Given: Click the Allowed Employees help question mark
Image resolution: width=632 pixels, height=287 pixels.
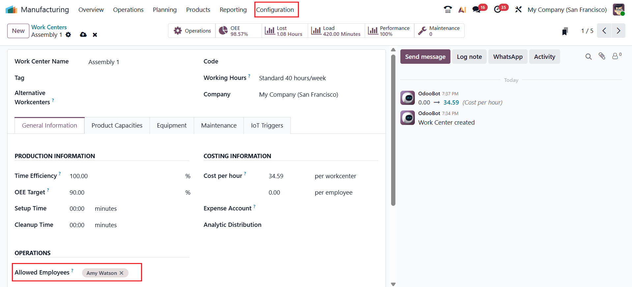Looking at the screenshot, I should pos(72,270).
